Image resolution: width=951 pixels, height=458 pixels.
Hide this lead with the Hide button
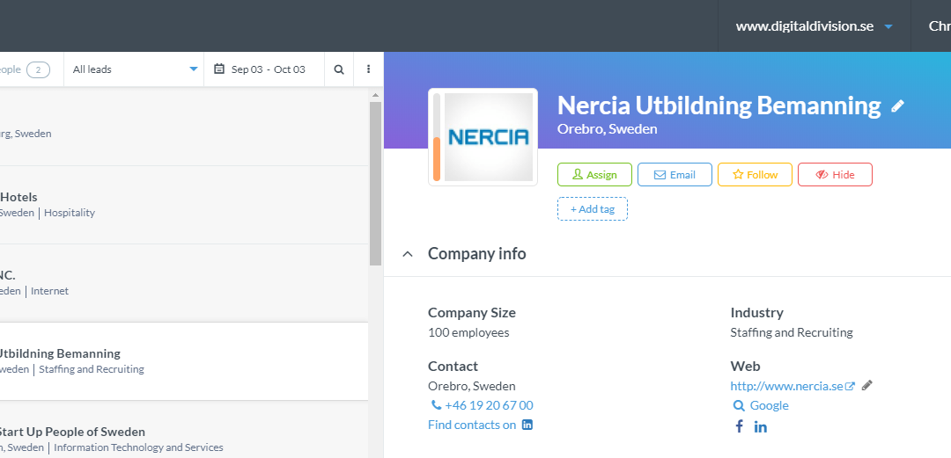[835, 174]
